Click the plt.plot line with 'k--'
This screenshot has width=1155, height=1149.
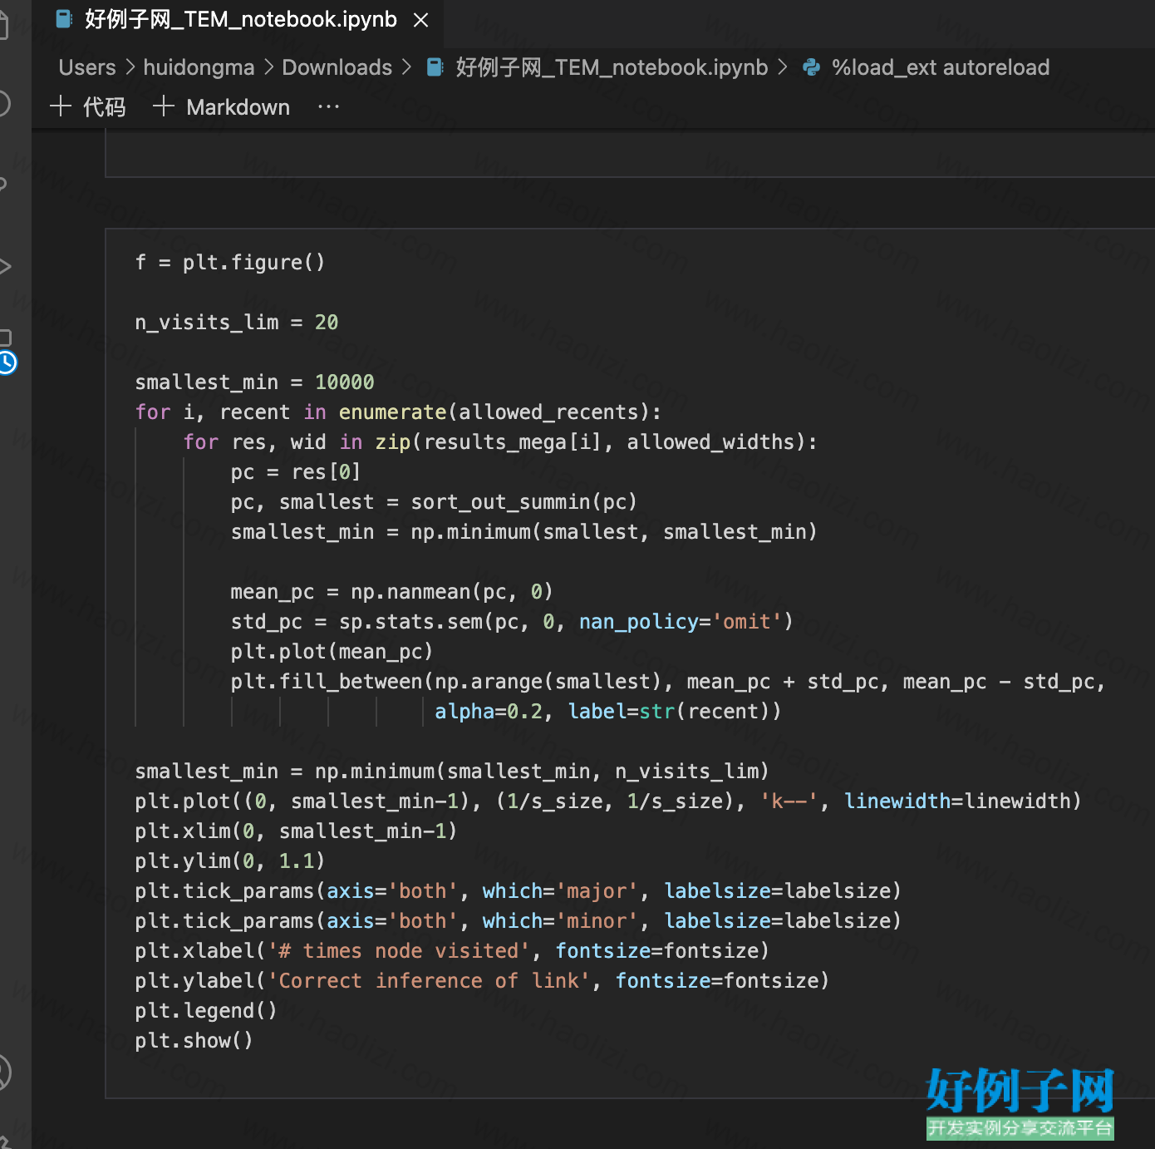tap(608, 801)
